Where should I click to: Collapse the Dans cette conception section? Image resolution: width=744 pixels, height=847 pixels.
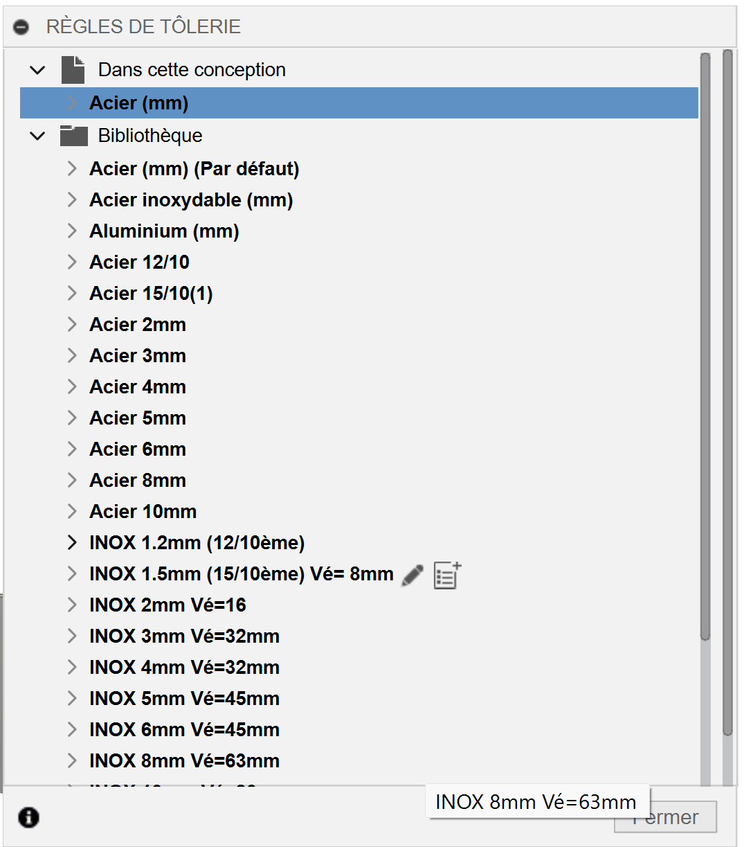point(37,70)
